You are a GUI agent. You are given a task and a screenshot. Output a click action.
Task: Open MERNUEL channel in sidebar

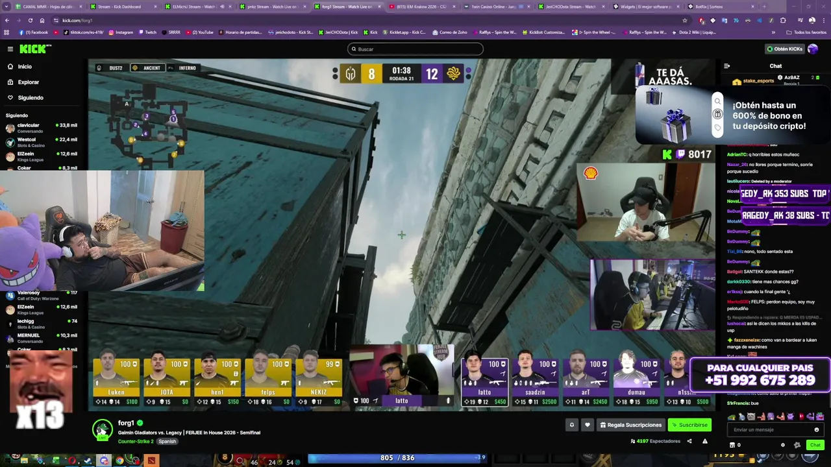tap(42, 338)
